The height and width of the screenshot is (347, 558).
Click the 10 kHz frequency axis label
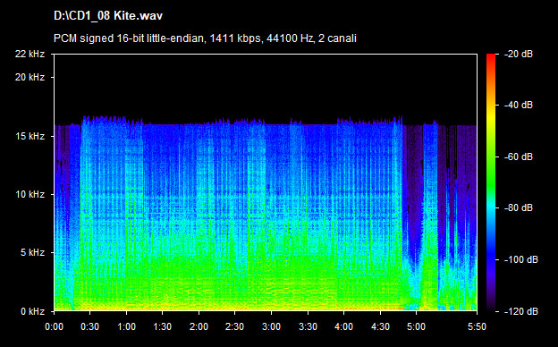pos(30,194)
